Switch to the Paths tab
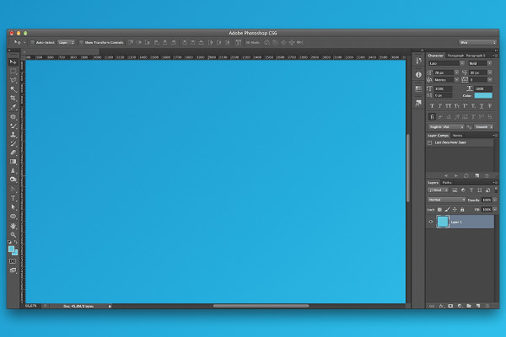The height and width of the screenshot is (337, 506). point(447,182)
